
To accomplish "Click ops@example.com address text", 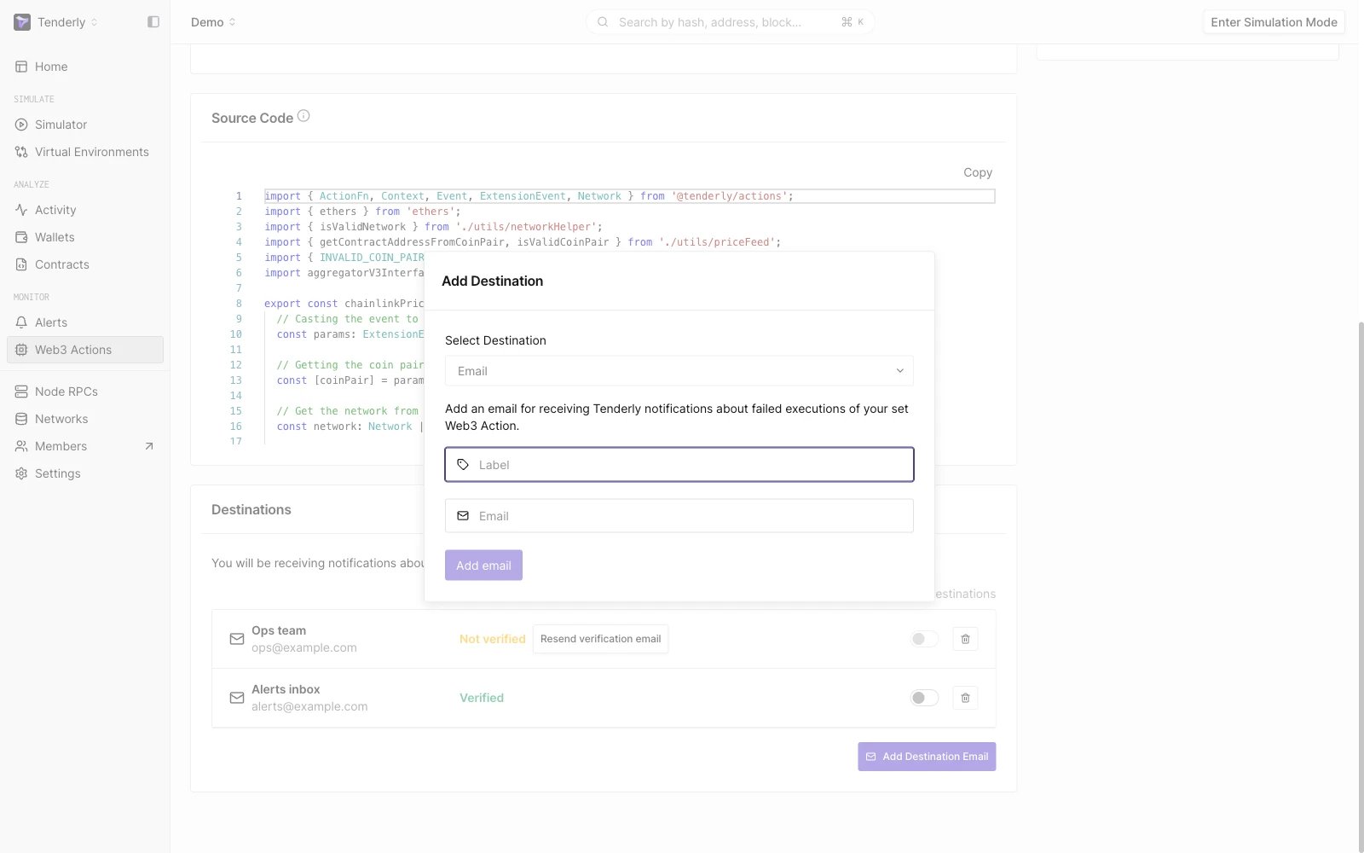I will click(304, 647).
